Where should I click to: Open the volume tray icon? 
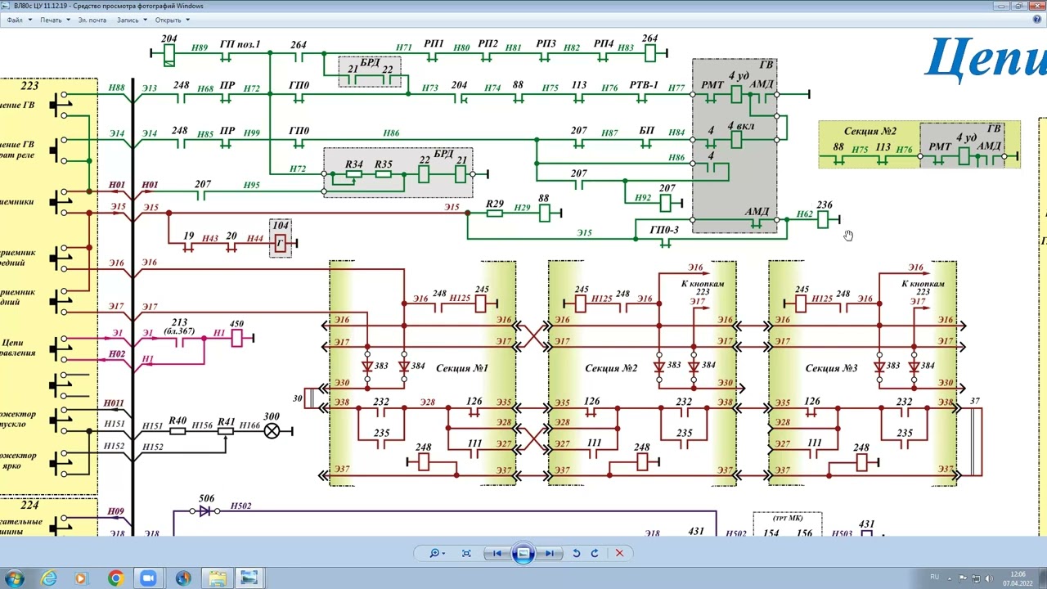click(x=990, y=578)
